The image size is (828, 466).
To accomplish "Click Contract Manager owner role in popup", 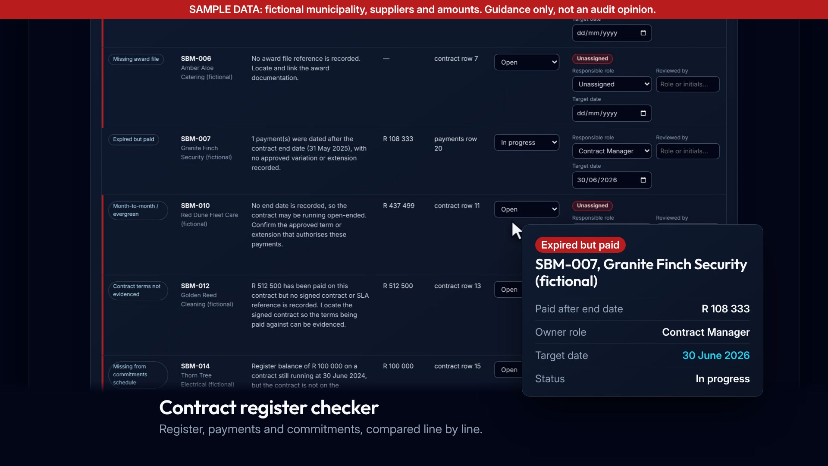I will 706,332.
